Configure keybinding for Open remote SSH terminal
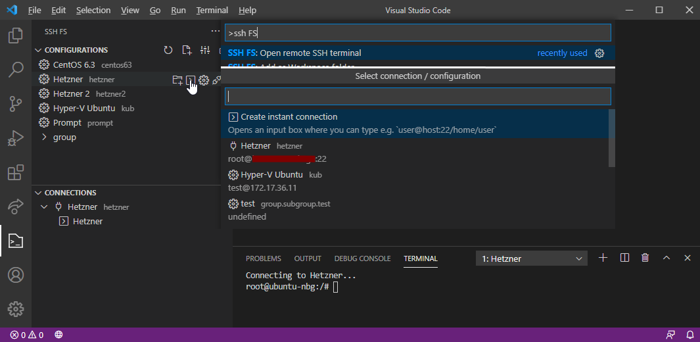The width and height of the screenshot is (700, 342). [599, 53]
